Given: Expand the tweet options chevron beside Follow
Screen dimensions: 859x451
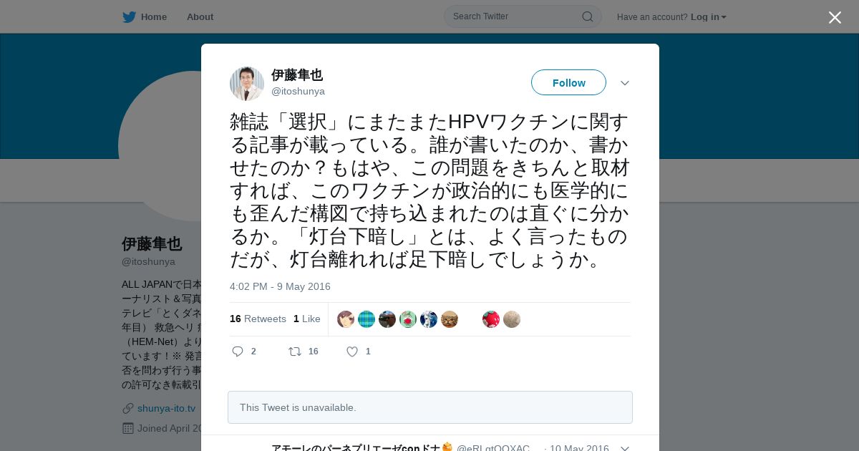Looking at the screenshot, I should [x=624, y=83].
